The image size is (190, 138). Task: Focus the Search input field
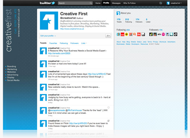[x=75, y=3]
